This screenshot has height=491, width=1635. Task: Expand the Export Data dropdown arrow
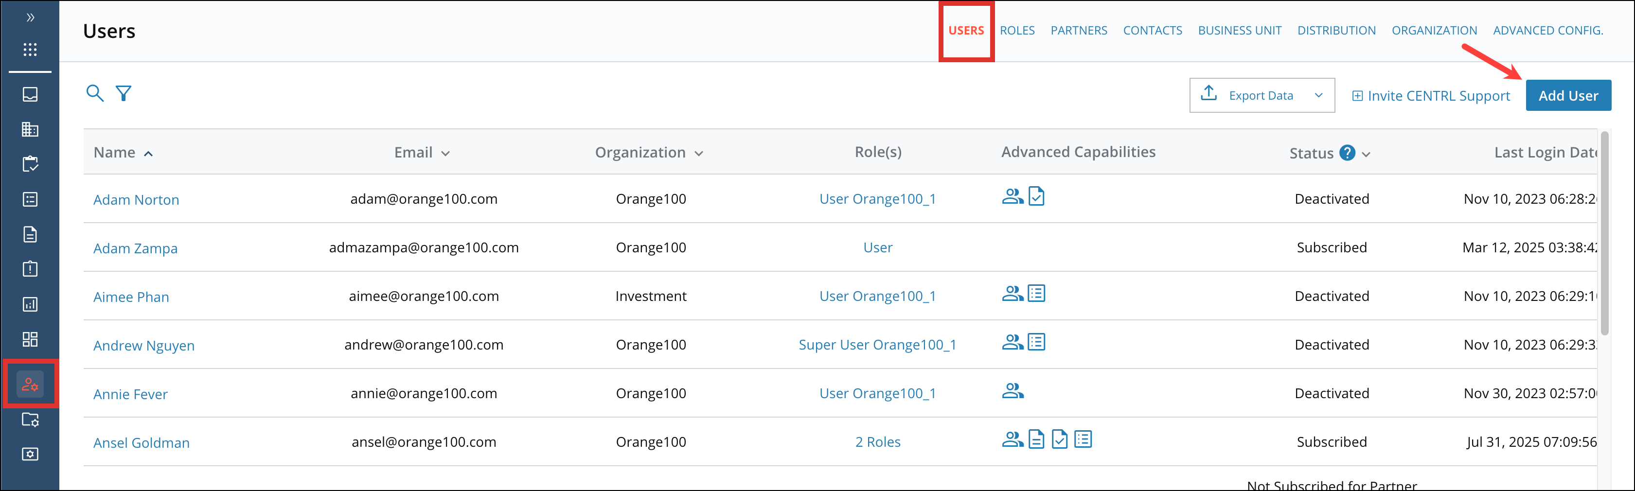1319,95
